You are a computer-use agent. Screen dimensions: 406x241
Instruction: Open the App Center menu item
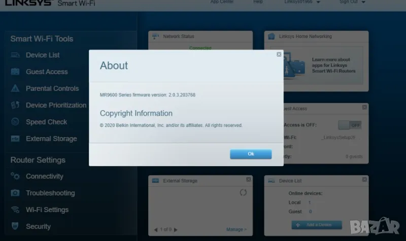click(222, 2)
